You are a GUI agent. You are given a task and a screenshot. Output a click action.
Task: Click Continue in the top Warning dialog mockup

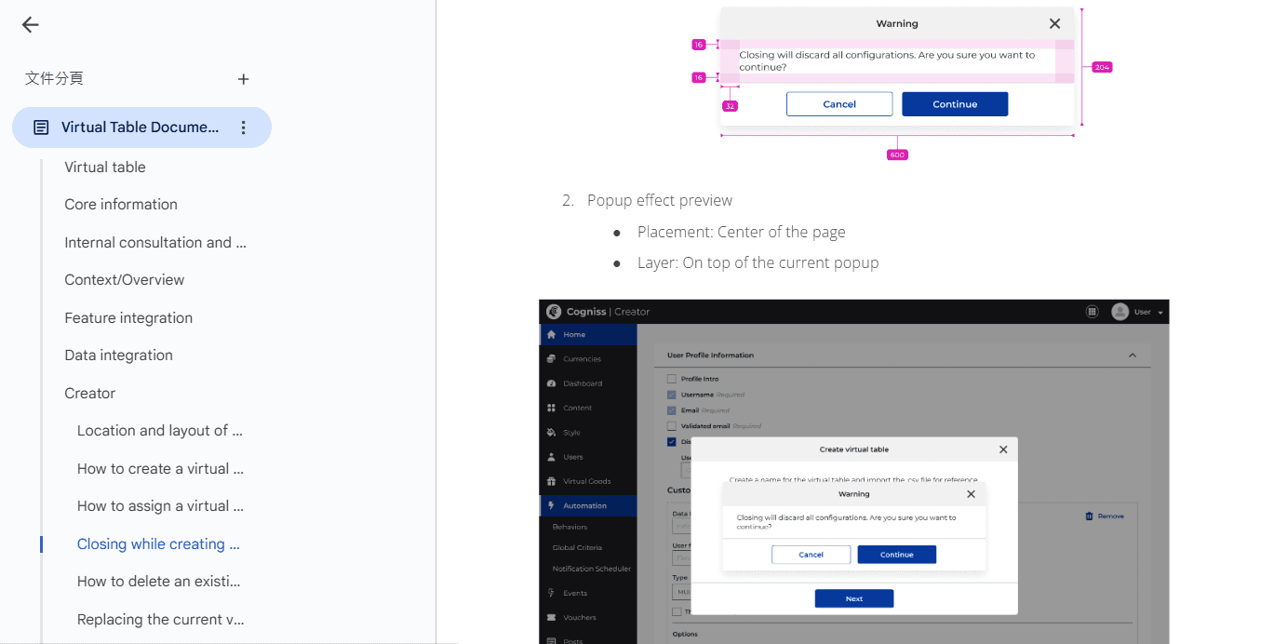pos(955,104)
